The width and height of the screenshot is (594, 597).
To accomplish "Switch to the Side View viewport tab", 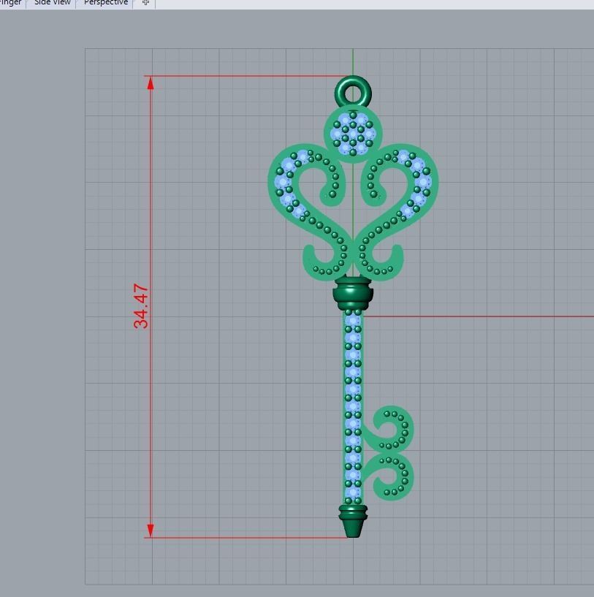I will coord(52,3).
